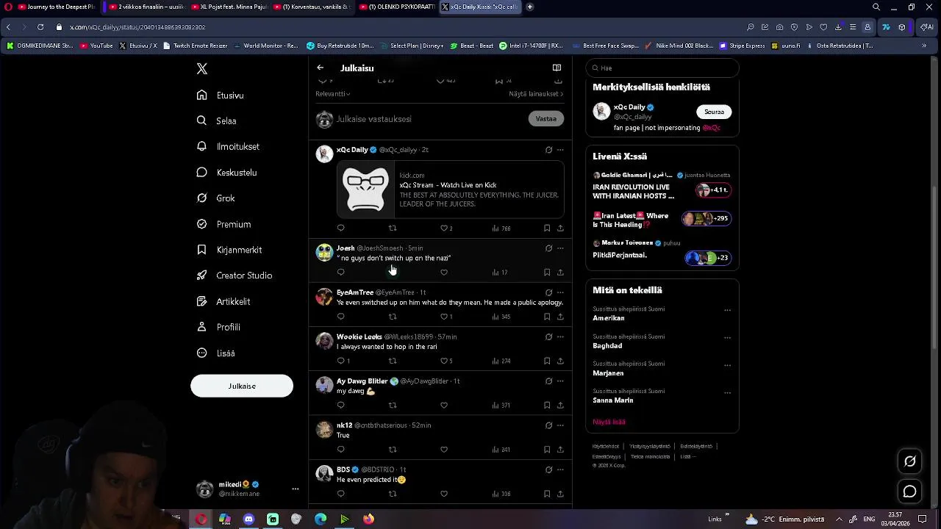Click the Profiili person icon

click(x=201, y=327)
